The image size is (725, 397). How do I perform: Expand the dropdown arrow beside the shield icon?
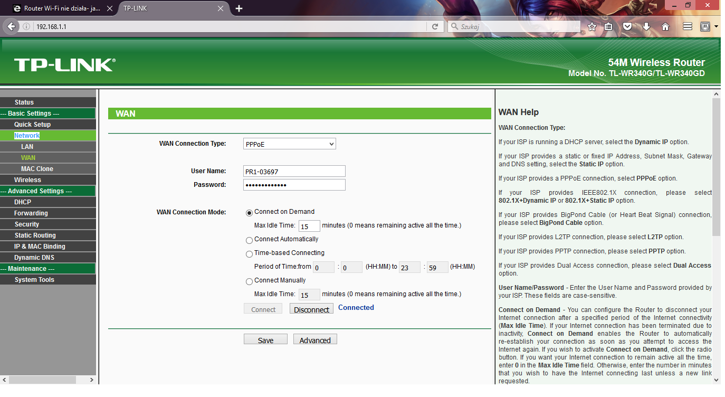[716, 26]
